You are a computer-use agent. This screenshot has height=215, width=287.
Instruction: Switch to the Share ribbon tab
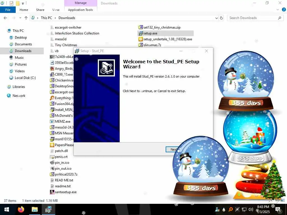(40, 10)
